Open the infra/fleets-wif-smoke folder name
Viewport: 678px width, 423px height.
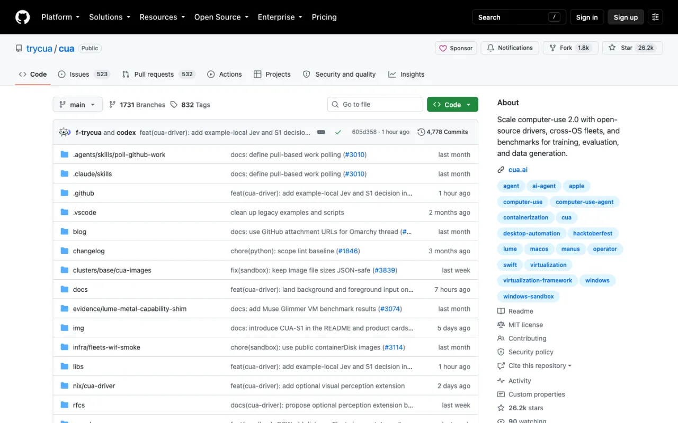pyautogui.click(x=106, y=347)
